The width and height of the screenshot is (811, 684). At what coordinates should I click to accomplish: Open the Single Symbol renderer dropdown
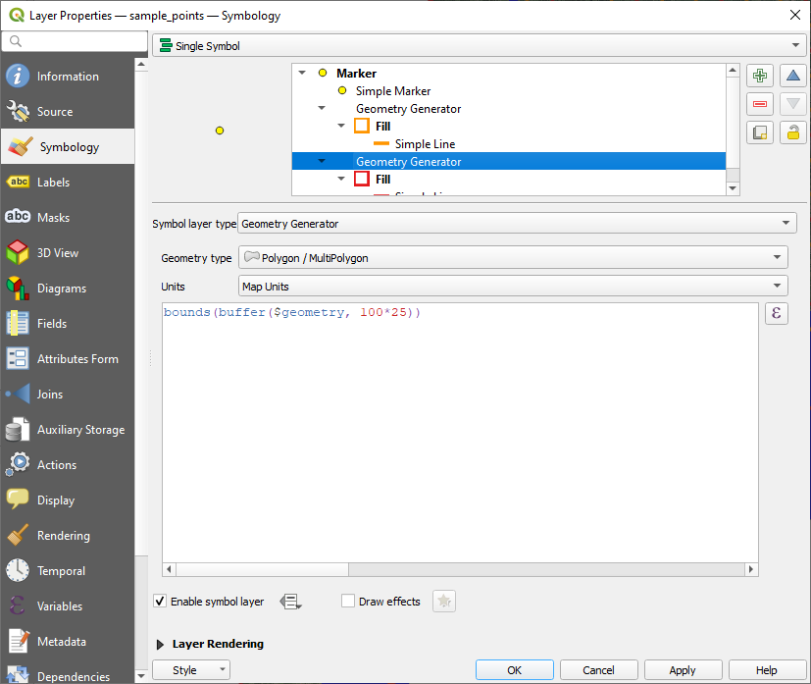coord(479,46)
